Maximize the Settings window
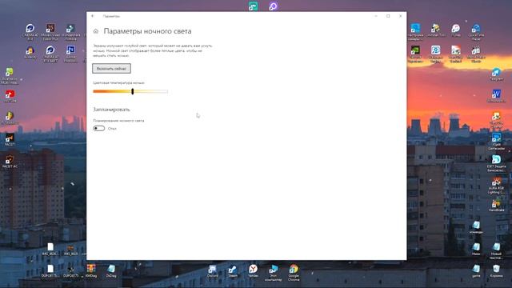 [388, 16]
